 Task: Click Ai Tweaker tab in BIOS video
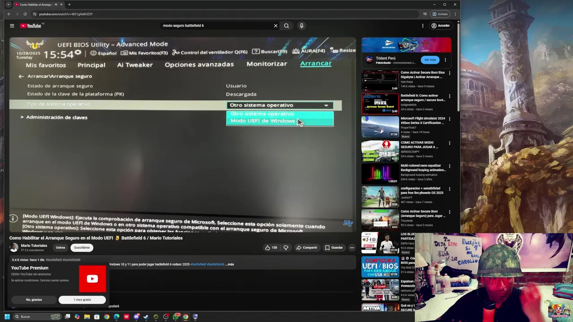pos(135,64)
